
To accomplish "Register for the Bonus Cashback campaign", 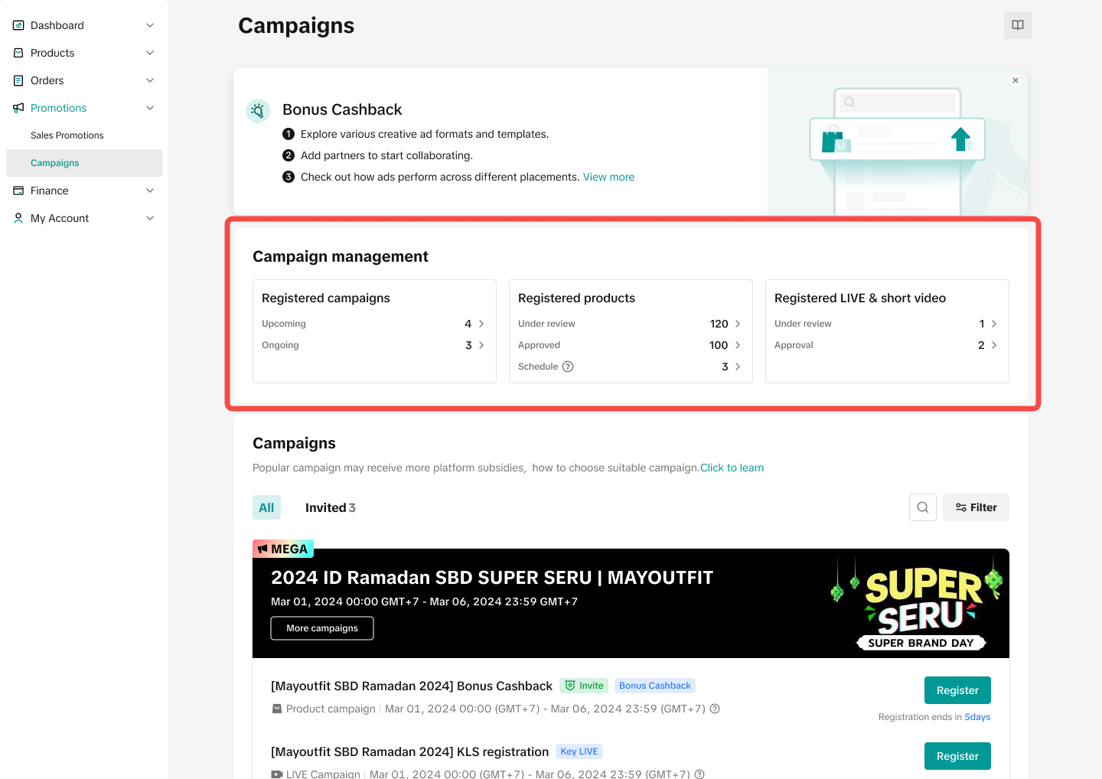I will coord(957,690).
